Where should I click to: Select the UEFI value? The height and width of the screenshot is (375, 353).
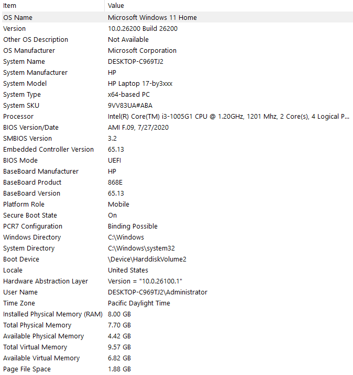[115, 161]
